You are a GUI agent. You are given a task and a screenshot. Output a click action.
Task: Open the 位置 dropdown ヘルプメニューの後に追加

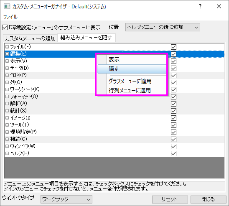(163, 27)
